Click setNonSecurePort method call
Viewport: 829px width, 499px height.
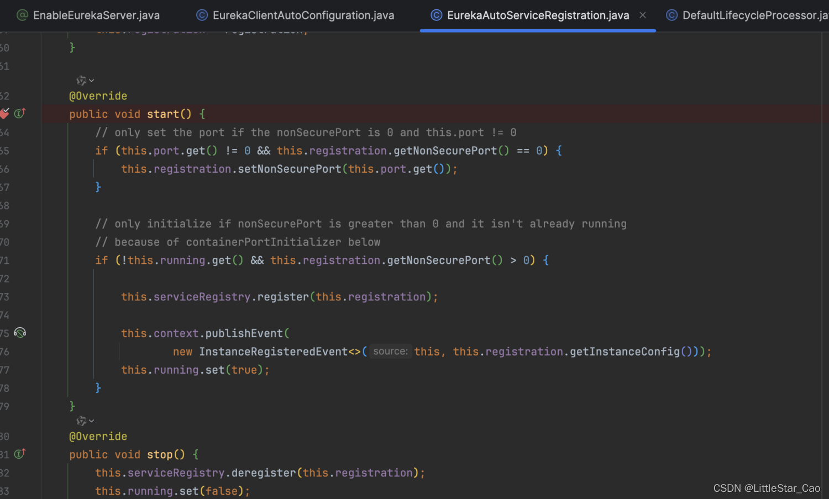click(290, 169)
